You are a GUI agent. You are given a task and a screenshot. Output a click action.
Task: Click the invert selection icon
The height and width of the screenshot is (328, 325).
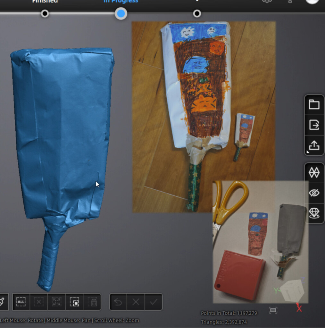[x=74, y=302]
